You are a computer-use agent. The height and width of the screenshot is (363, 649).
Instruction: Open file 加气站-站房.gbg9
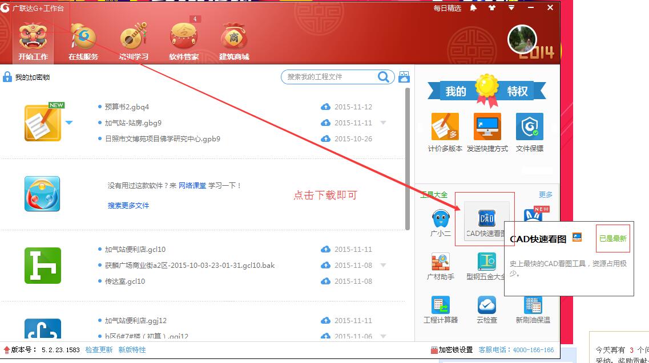point(133,123)
